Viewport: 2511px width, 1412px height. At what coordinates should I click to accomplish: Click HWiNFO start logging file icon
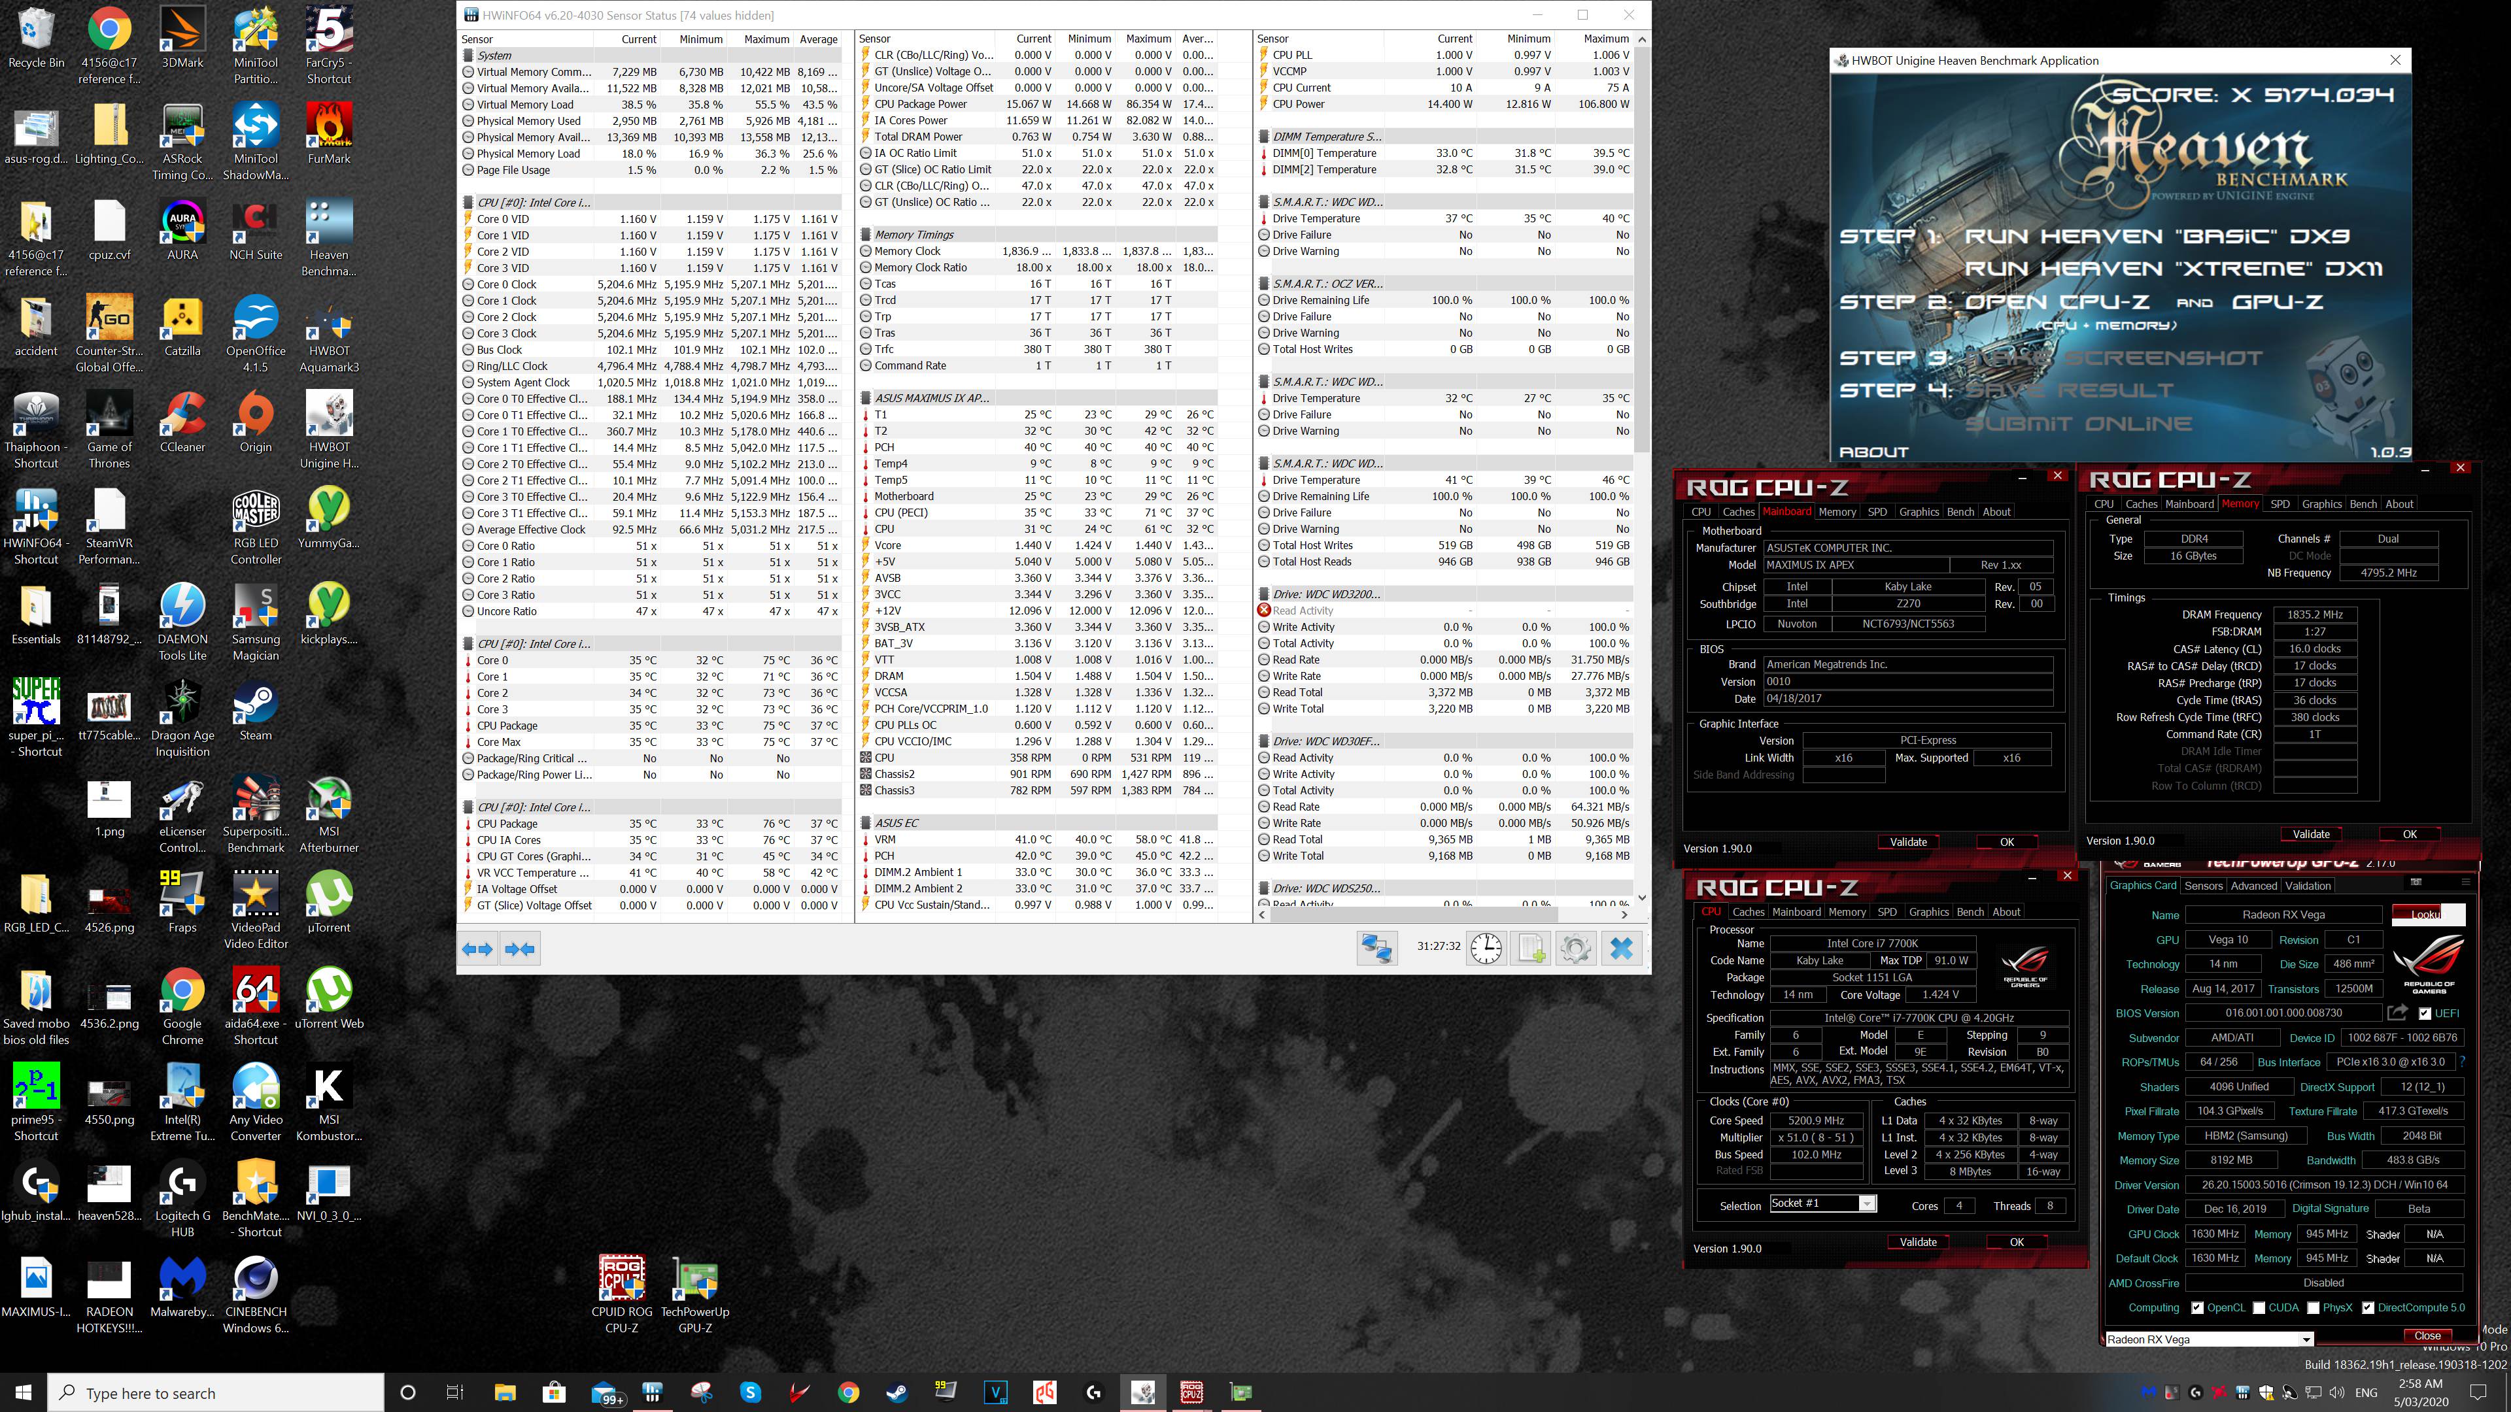(1530, 949)
